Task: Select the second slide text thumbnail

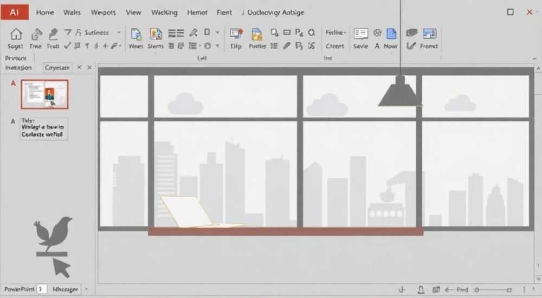Action: (44, 128)
